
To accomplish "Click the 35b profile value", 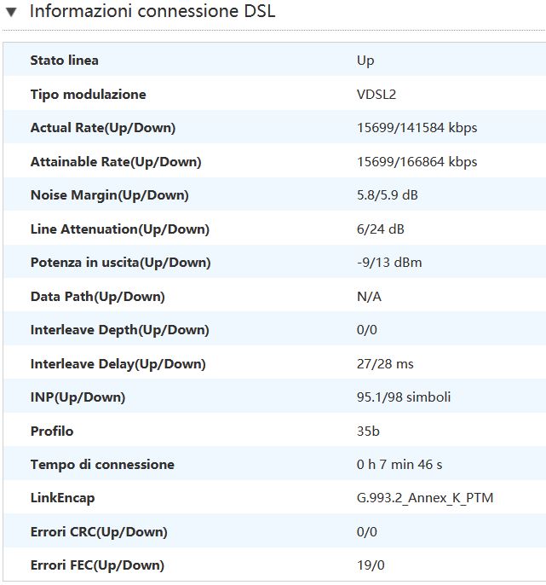I will pyautogui.click(x=368, y=432).
